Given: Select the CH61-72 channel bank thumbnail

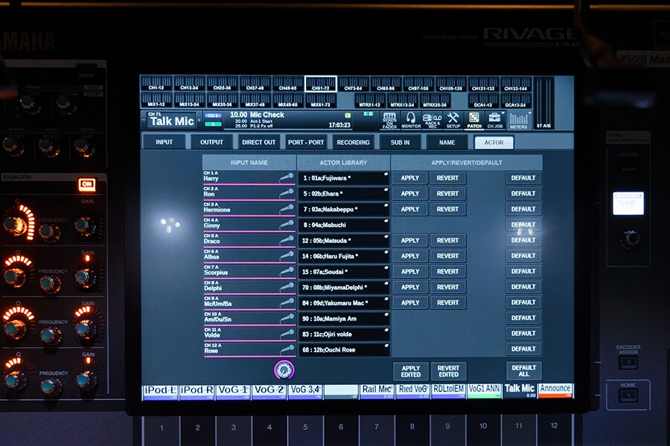Looking at the screenshot, I should click(320, 84).
